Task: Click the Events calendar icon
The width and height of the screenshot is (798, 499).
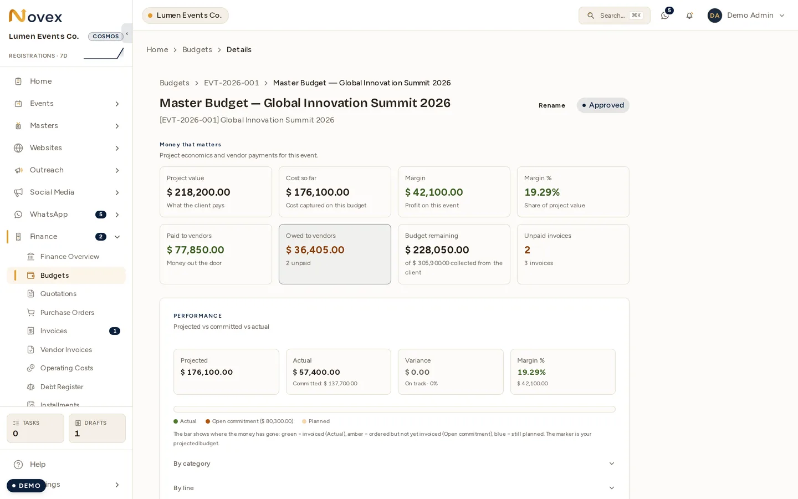Action: tap(18, 104)
